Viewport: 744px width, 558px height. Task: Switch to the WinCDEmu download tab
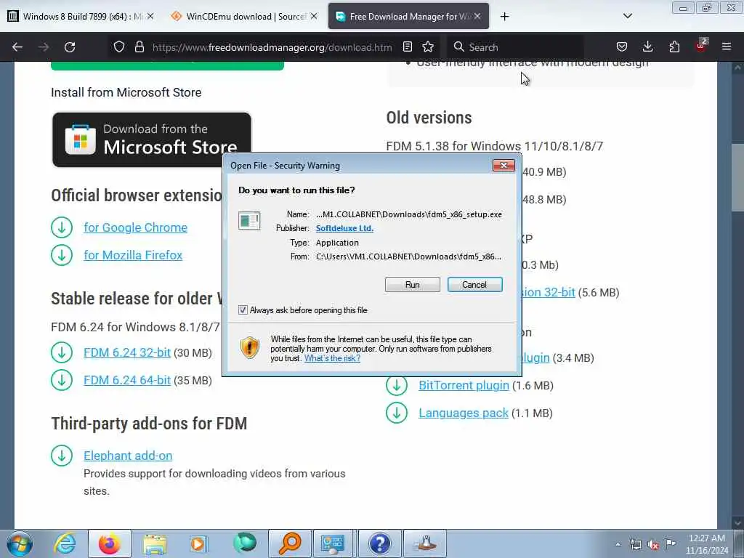(x=244, y=16)
